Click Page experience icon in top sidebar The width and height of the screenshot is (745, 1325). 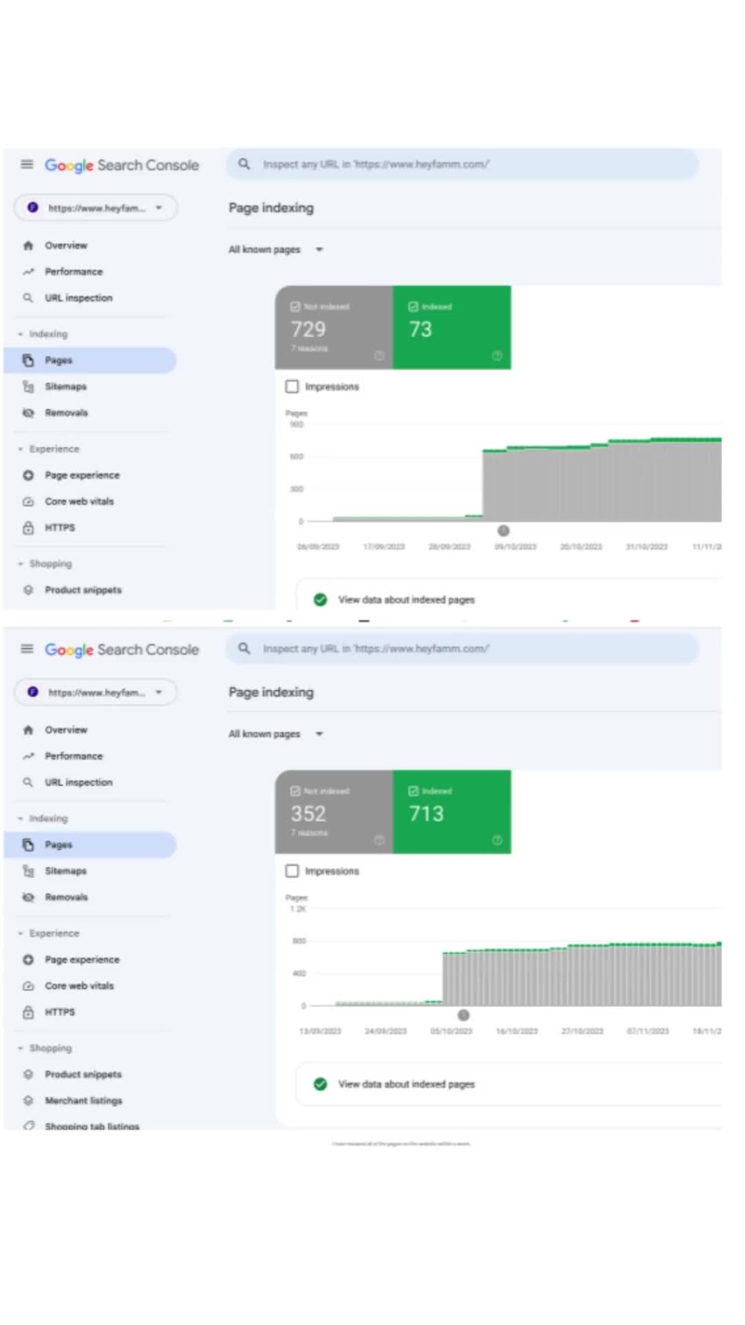28,475
